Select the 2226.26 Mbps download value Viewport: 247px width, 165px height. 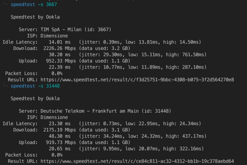60,48
